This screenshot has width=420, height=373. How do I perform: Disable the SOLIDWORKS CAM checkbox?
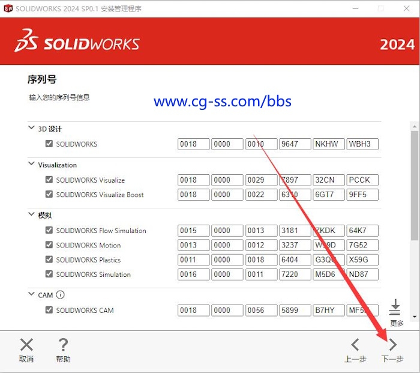[x=49, y=311]
